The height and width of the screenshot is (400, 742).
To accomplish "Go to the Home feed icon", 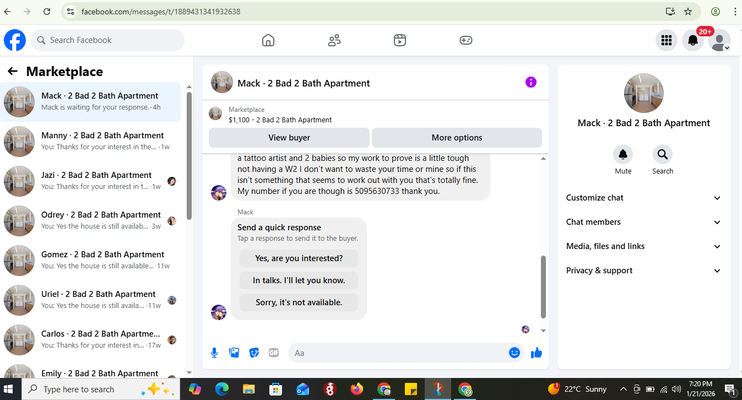I will pyautogui.click(x=268, y=40).
